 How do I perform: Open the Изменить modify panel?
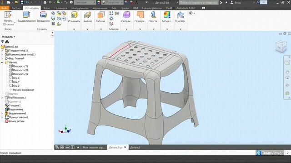74,17
